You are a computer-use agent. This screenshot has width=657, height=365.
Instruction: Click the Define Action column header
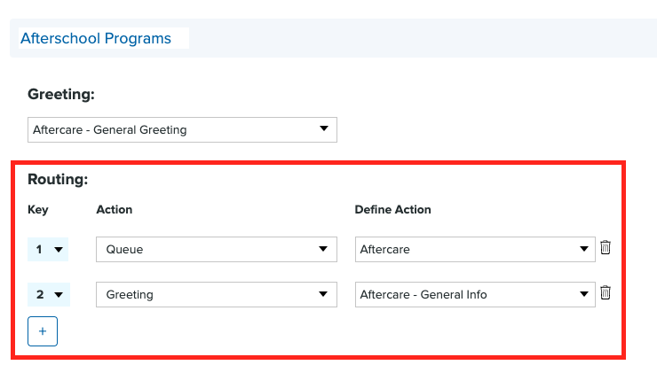pyautogui.click(x=392, y=210)
